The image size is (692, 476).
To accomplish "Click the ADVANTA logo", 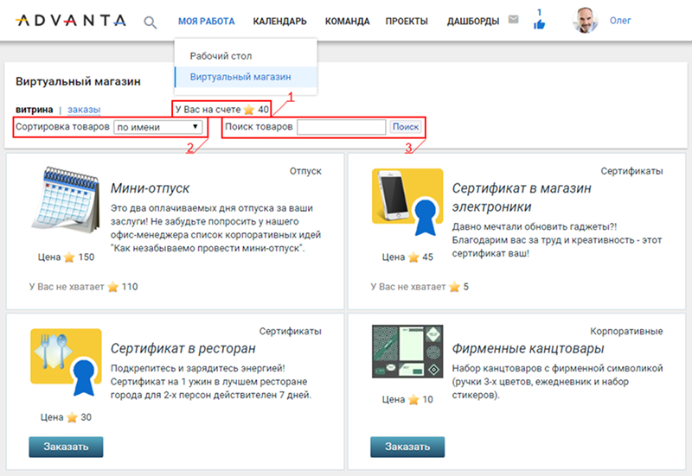I will pyautogui.click(x=71, y=20).
